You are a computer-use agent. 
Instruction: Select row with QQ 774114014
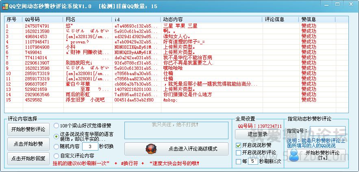click(x=176, y=58)
